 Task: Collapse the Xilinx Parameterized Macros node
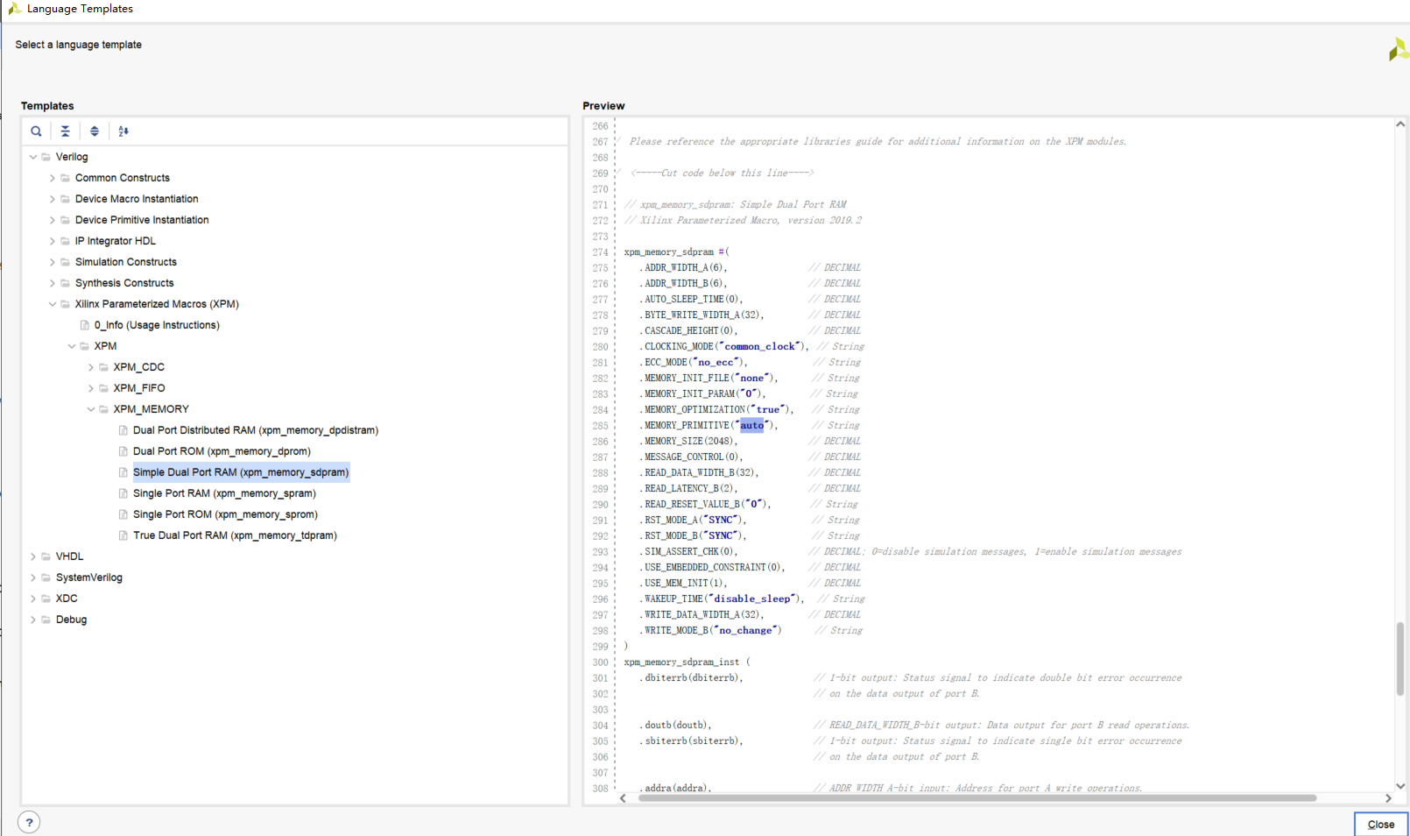[x=53, y=304]
